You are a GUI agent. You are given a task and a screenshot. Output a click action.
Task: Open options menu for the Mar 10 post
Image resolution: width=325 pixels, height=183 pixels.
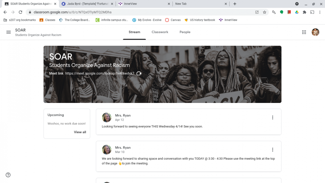272,150
